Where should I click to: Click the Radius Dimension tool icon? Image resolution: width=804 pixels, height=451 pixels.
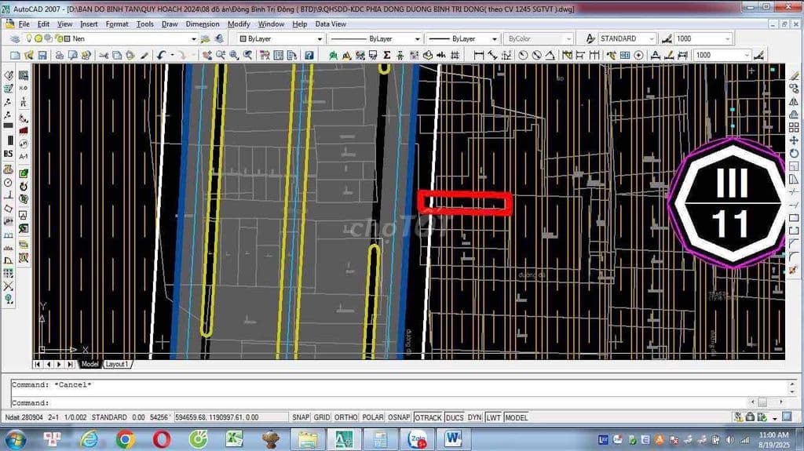click(524, 56)
